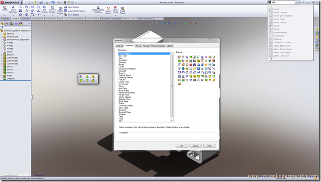Viewport: 321px width, 182px height.
Task: Click OK in the Customize dialog
Action: tap(182, 146)
